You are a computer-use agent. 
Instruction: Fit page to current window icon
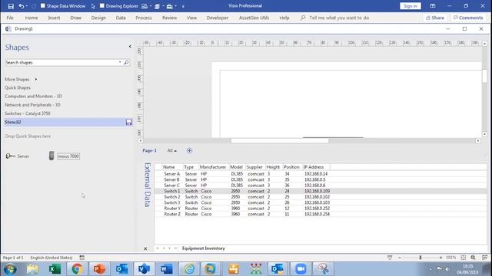pos(463,258)
